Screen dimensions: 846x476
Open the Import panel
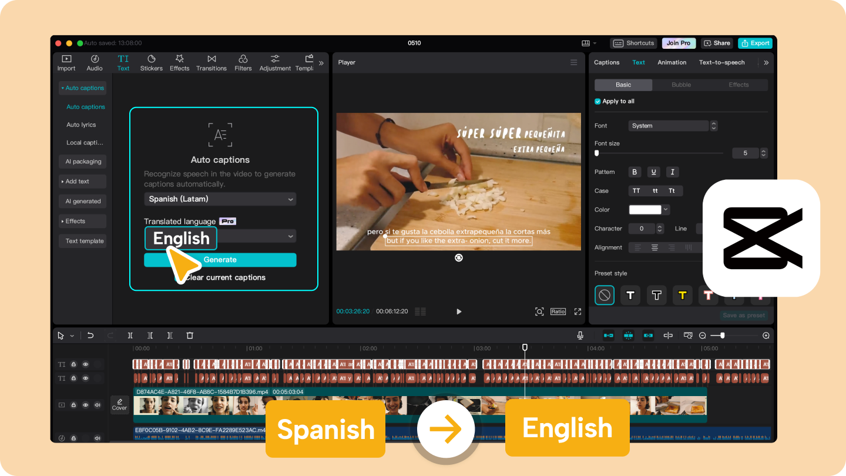click(x=66, y=62)
